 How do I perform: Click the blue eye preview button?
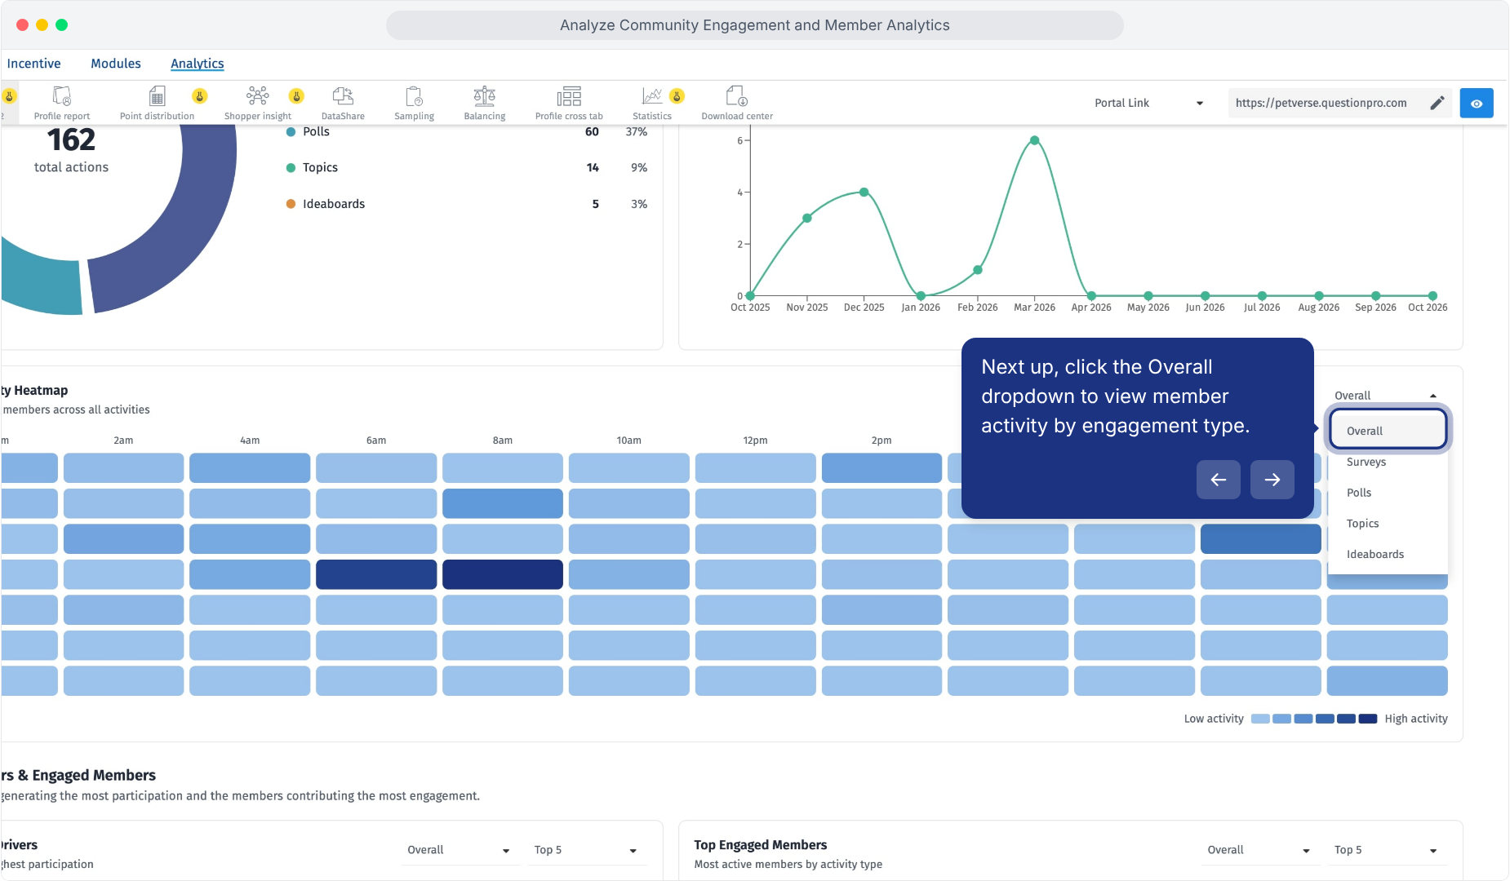point(1477,104)
